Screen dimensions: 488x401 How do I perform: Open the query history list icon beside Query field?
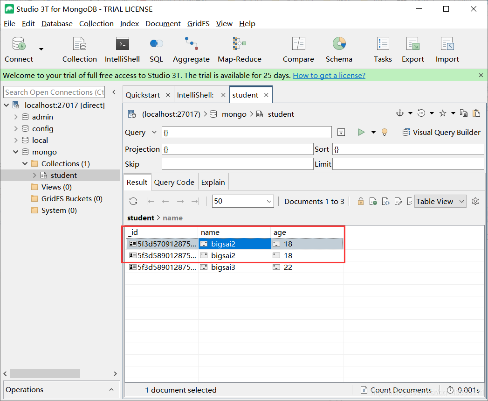click(341, 132)
